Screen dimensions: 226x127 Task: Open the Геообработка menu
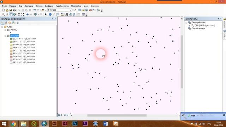point(62,6)
